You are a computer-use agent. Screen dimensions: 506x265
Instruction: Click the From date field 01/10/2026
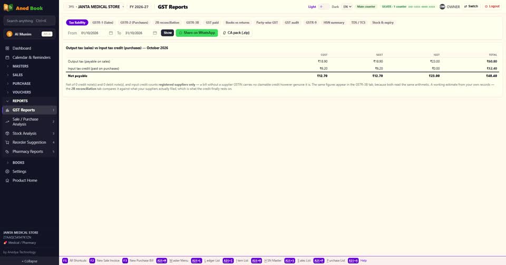96,33
